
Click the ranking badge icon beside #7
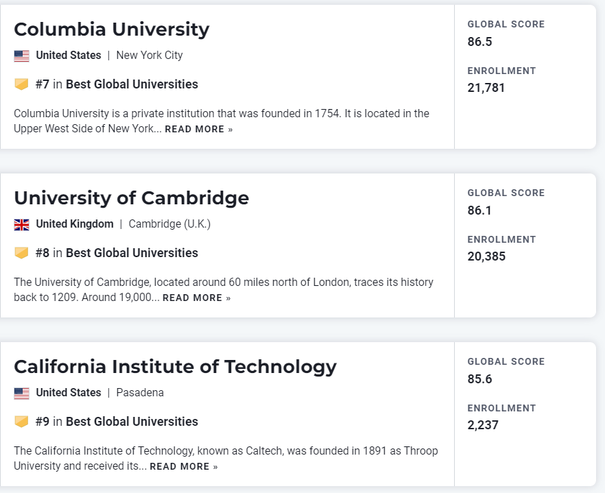(x=22, y=84)
